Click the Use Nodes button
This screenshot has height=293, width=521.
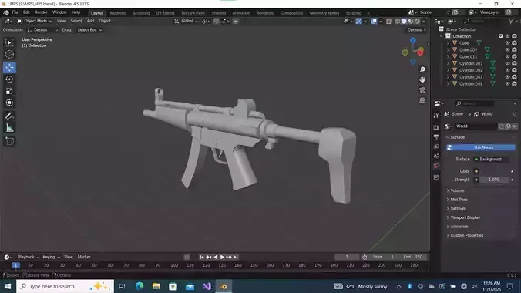pos(480,147)
